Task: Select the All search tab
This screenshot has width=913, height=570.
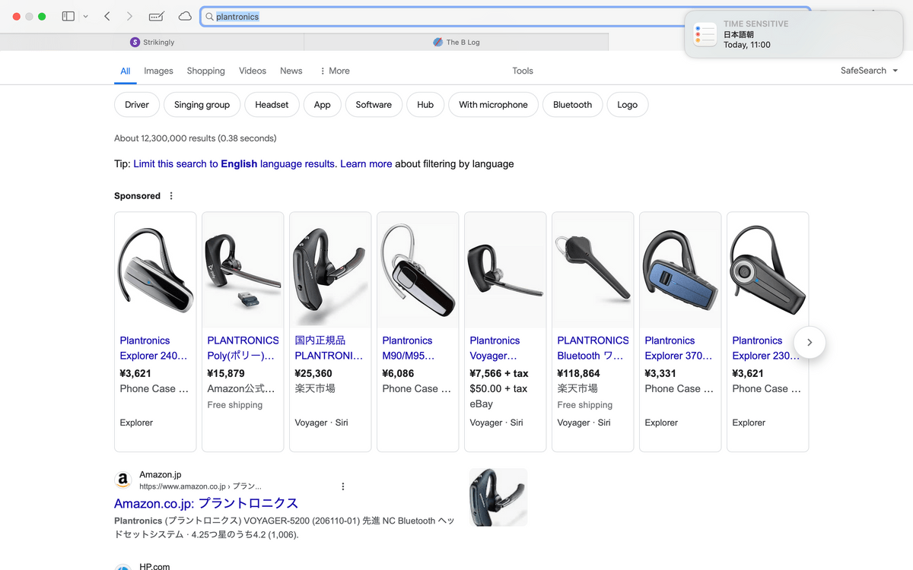Action: [126, 71]
